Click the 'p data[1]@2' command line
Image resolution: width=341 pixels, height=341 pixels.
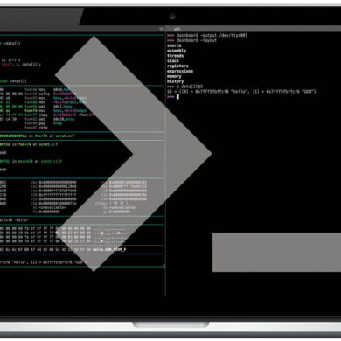[184, 87]
